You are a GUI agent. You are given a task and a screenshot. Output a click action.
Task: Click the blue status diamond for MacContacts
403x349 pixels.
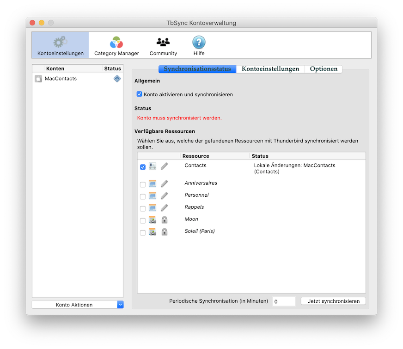click(117, 79)
